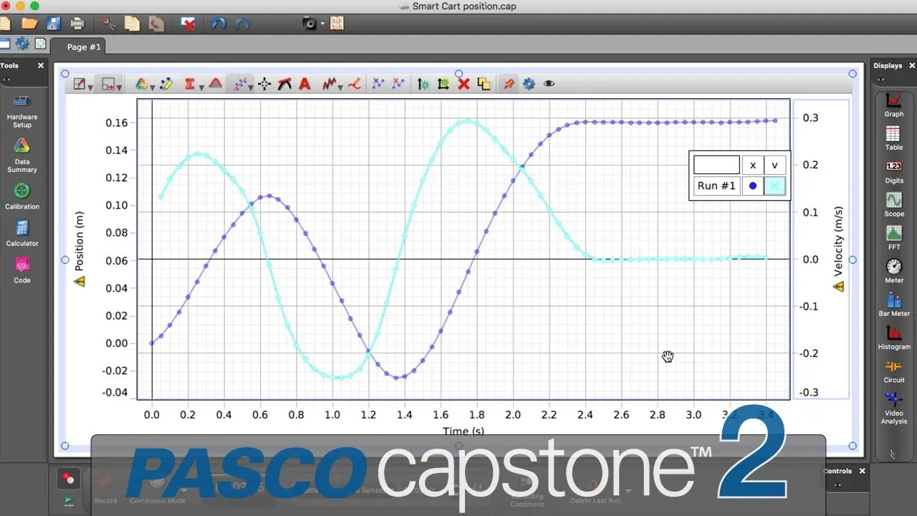Toggle the pin toolbar icon
The image size is (917, 516).
pyautogui.click(x=508, y=84)
